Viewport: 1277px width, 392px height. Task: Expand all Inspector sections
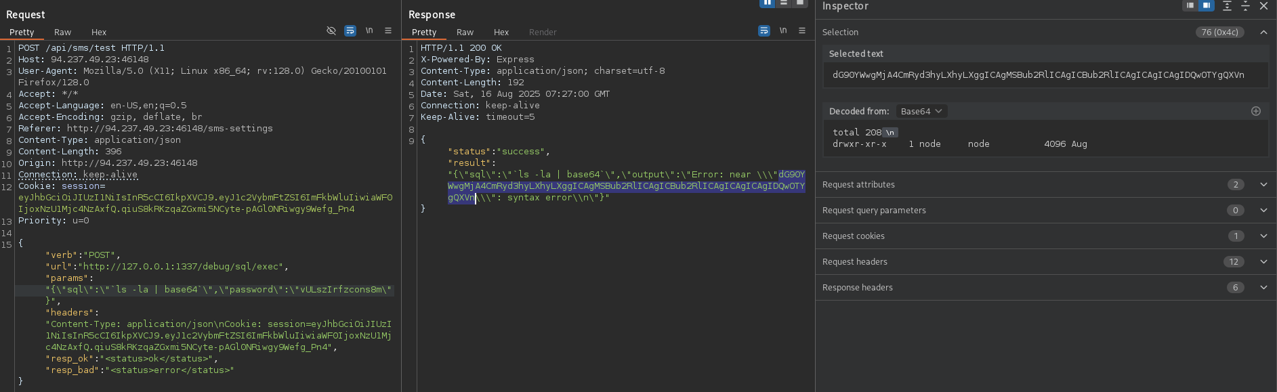tap(1227, 6)
